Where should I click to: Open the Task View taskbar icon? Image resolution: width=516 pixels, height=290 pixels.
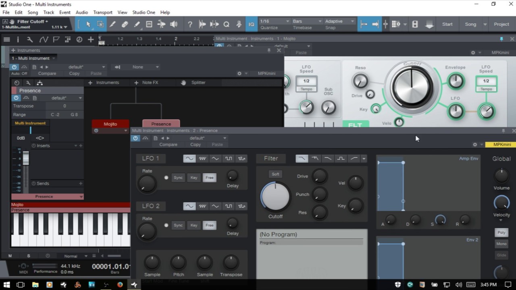coord(21,285)
